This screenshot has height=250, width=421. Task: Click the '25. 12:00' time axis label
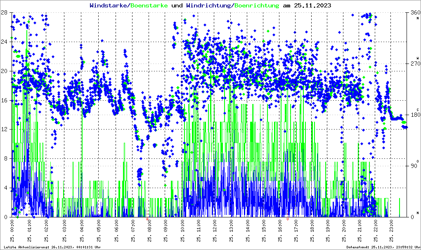(215, 231)
